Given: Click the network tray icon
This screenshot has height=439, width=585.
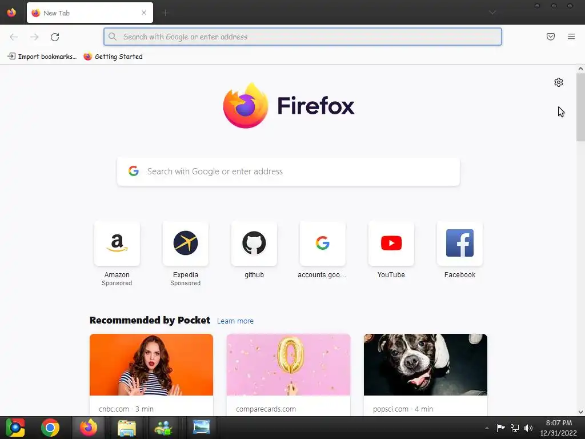Looking at the screenshot, I should (x=515, y=428).
